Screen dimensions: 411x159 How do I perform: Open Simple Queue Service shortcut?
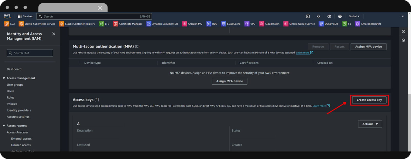299,24
